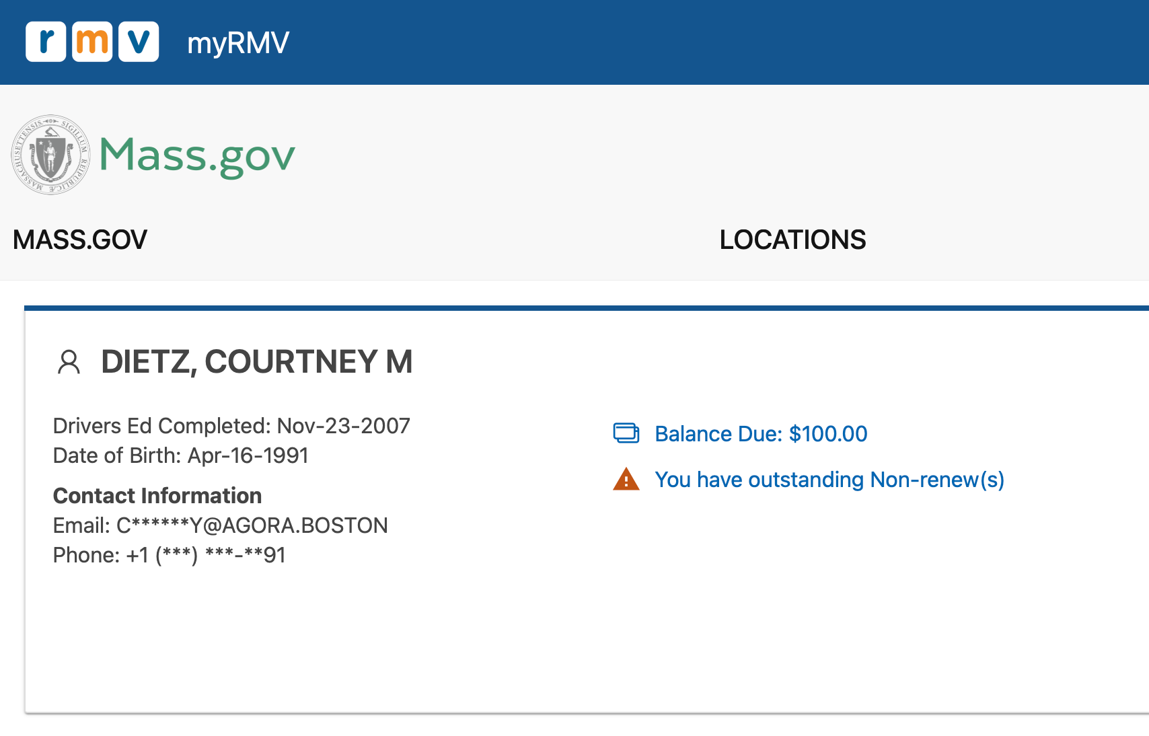This screenshot has width=1149, height=736.
Task: Open the MASS.GOV navigation item
Action: (x=80, y=240)
